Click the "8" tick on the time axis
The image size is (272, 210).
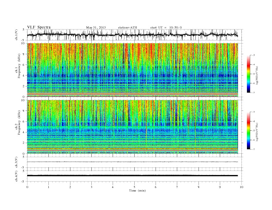coord(199,187)
